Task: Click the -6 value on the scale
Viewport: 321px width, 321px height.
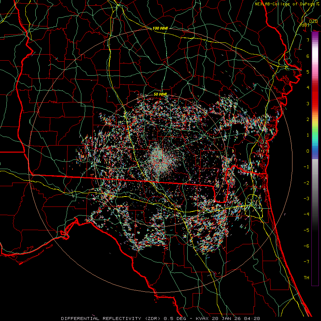Action: click(x=306, y=246)
